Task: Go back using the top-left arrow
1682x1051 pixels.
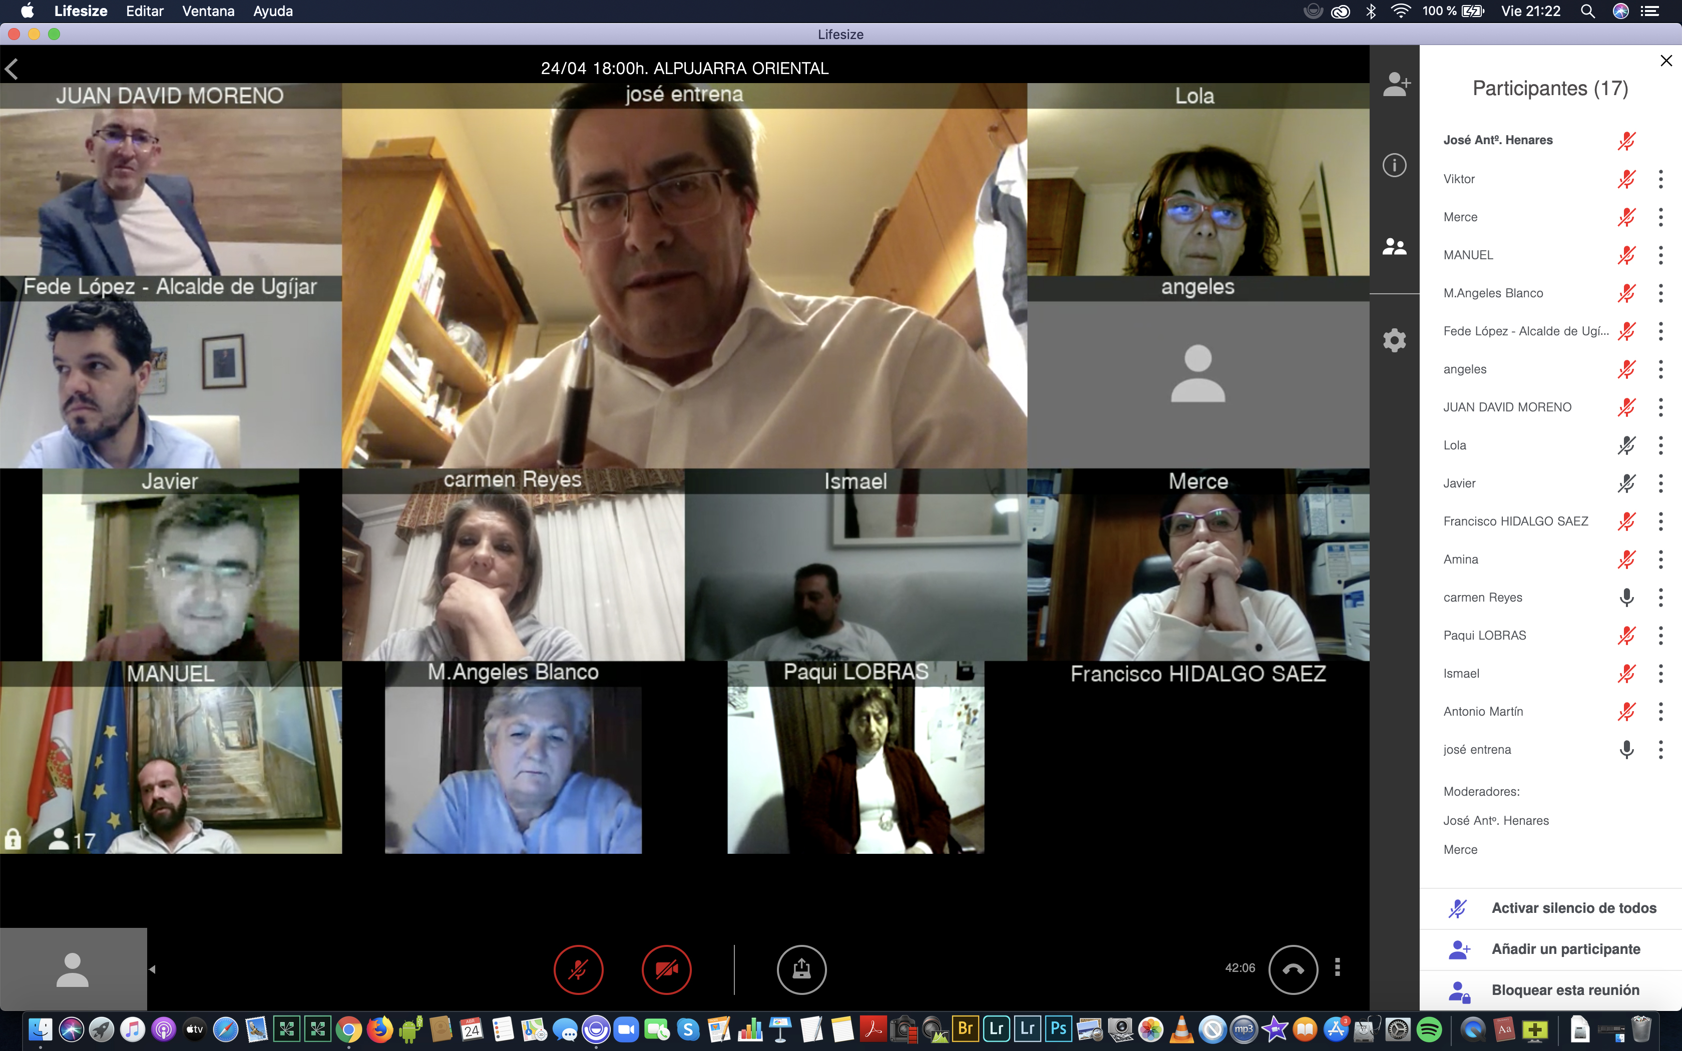Action: (x=12, y=69)
